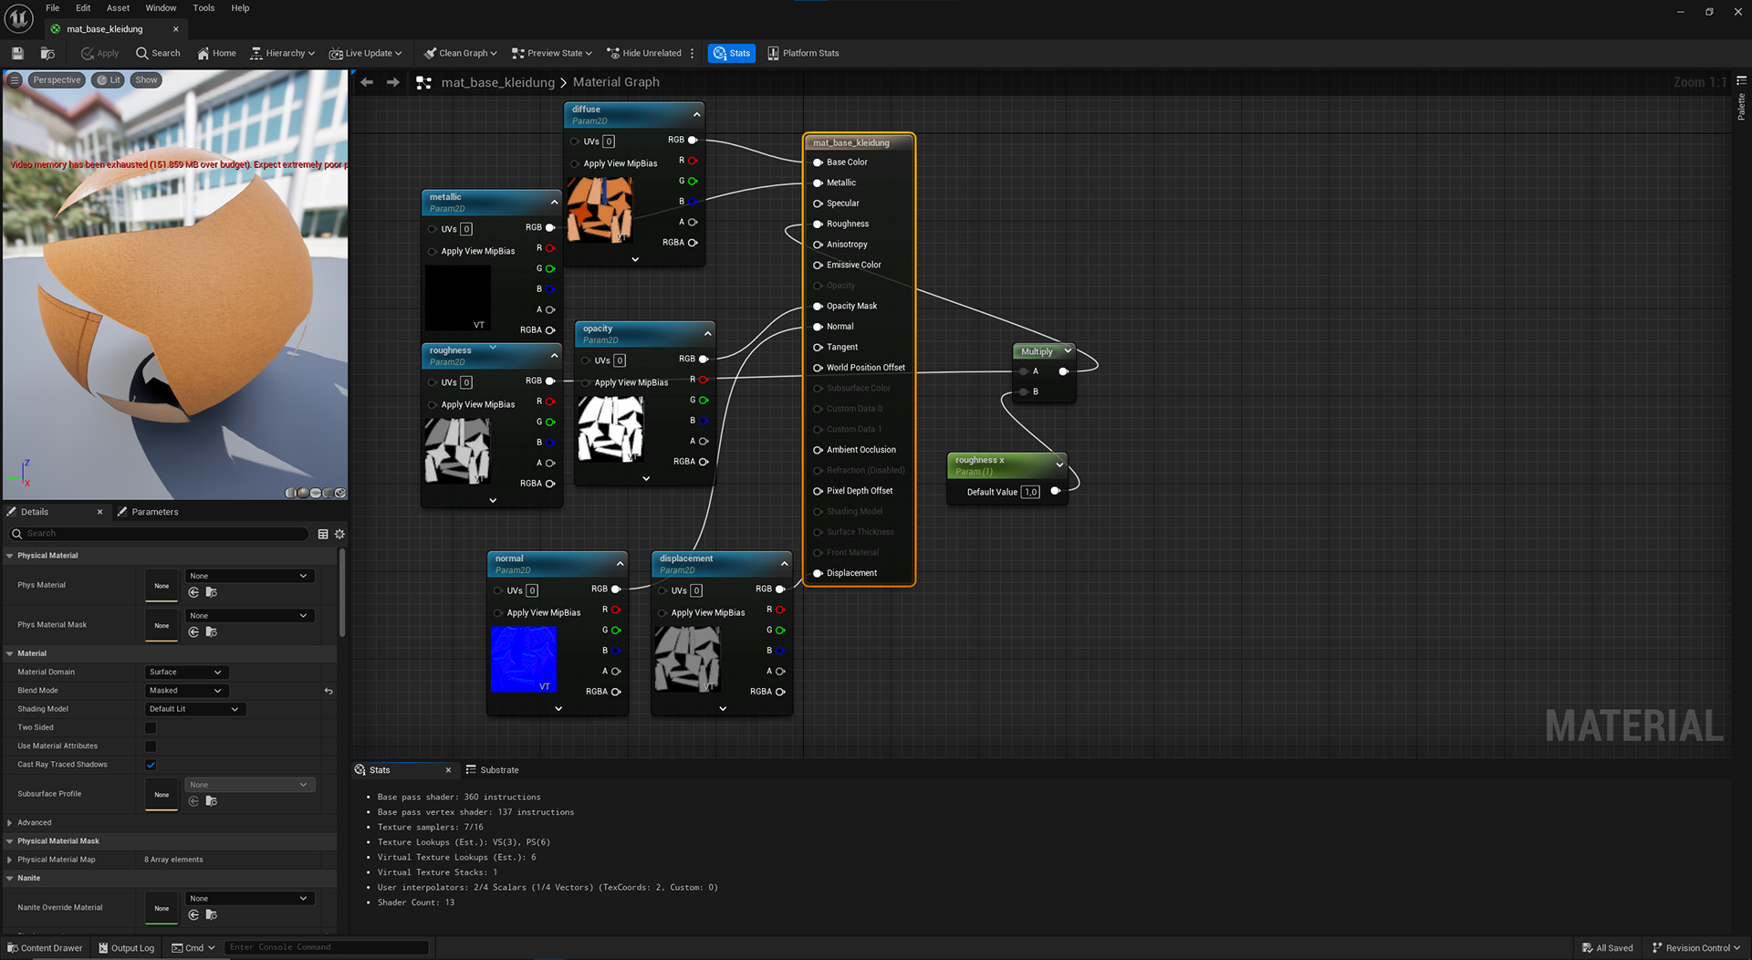Click the diffuse RGB output pin
Image resolution: width=1752 pixels, height=960 pixels.
click(693, 140)
